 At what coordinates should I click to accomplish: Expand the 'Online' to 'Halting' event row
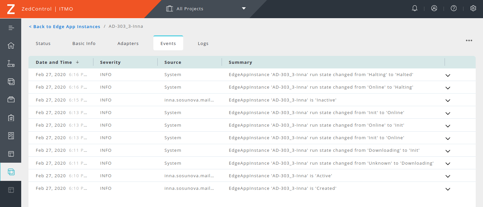(448, 88)
